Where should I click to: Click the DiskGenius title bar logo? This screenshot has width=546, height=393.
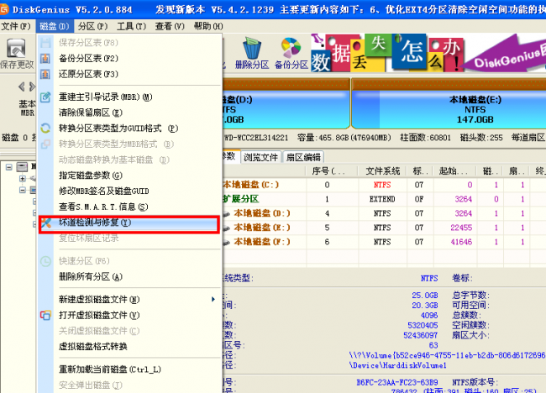click(4, 8)
